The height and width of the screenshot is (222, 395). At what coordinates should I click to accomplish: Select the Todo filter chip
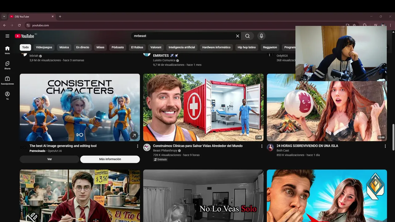(x=25, y=47)
